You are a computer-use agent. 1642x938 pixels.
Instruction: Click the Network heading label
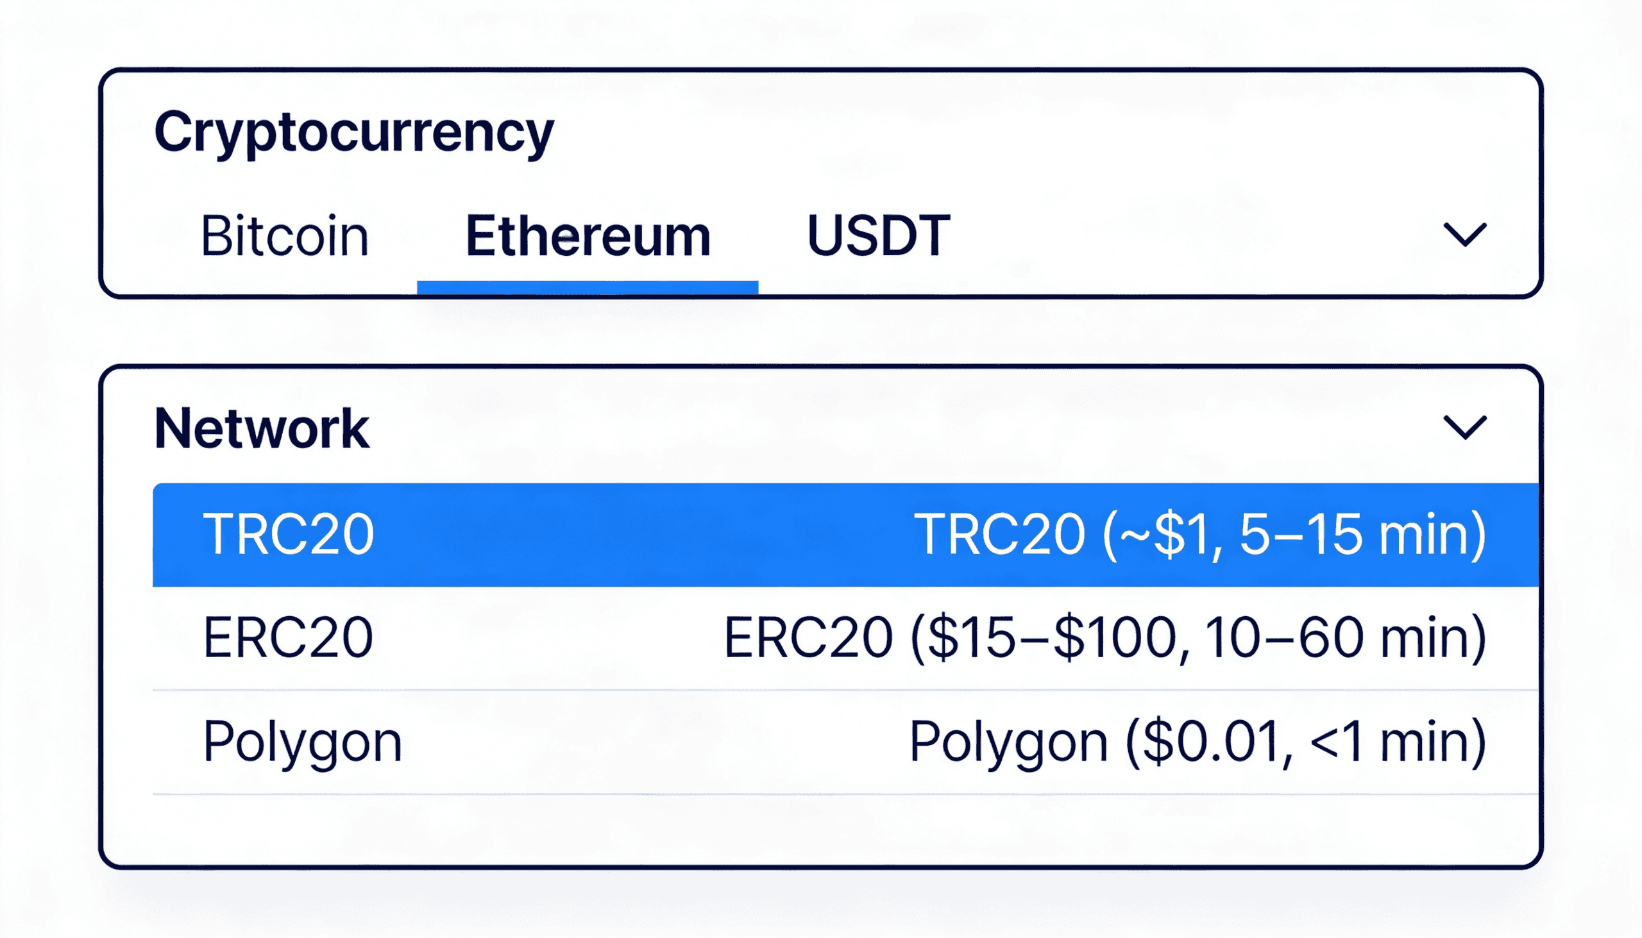(x=262, y=428)
